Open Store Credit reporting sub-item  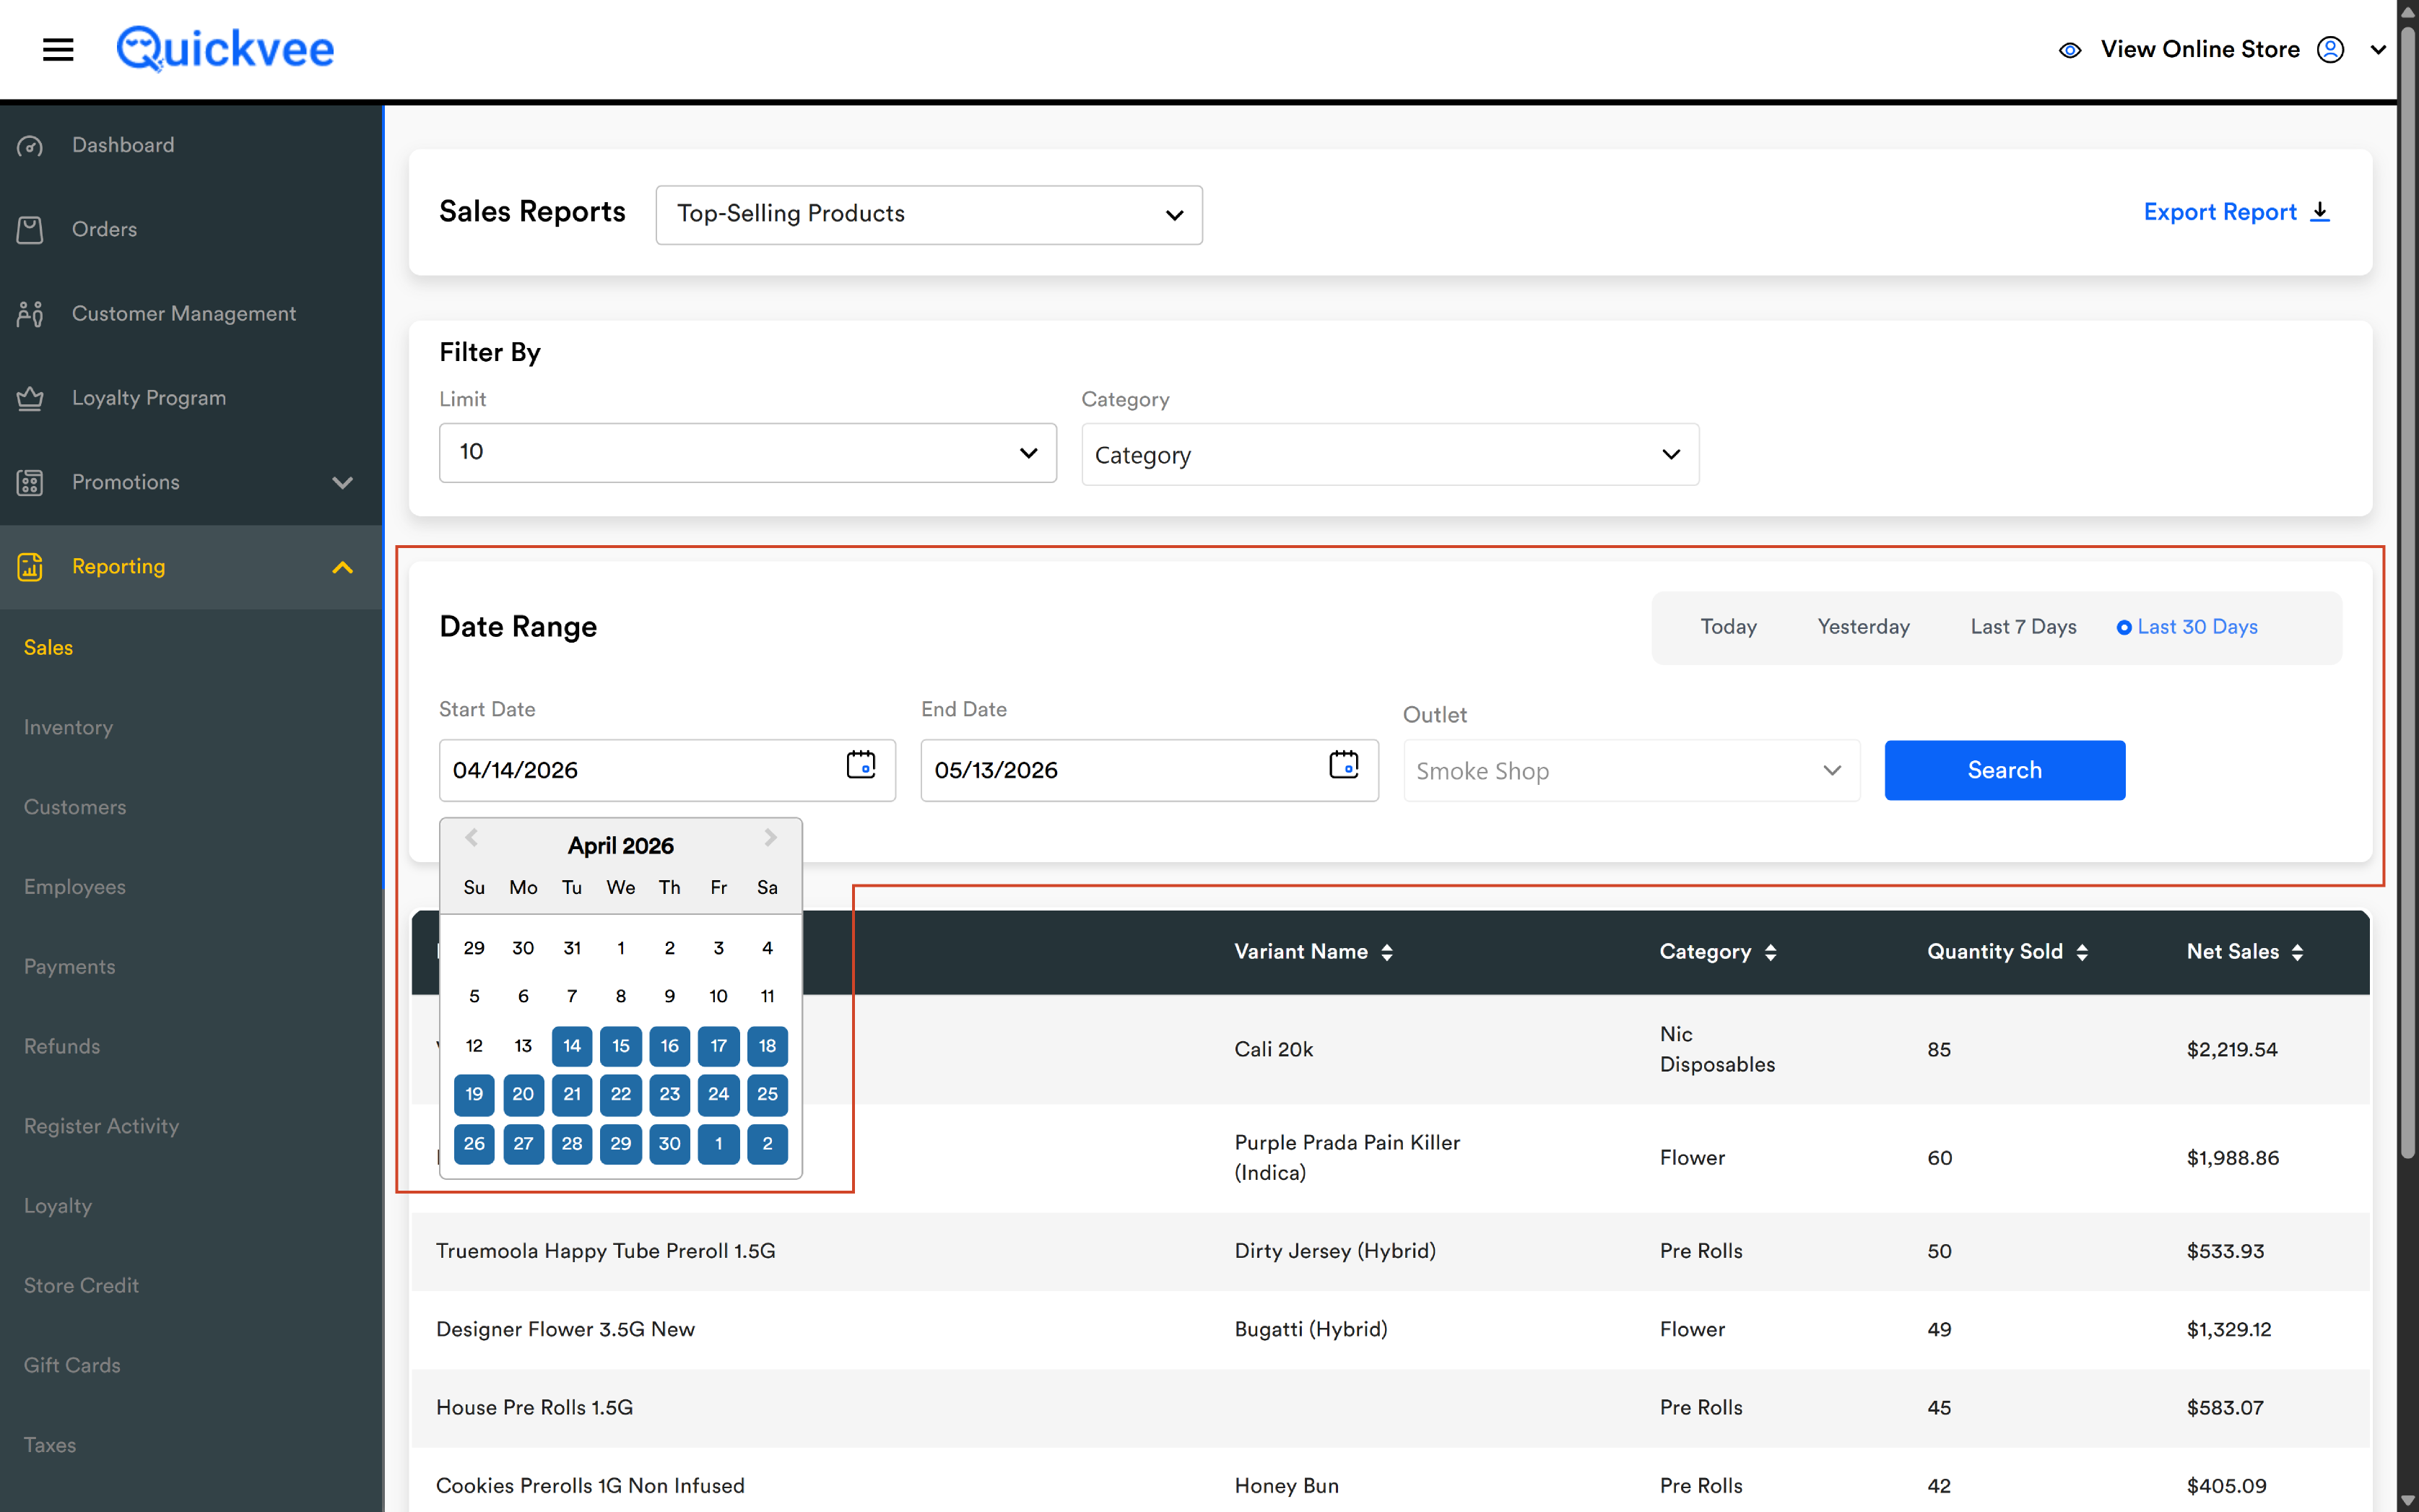coord(81,1286)
